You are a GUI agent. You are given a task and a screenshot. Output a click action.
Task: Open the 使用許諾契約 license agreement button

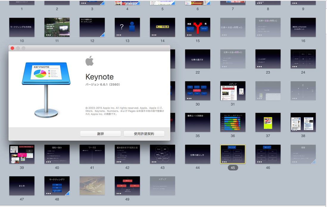[x=144, y=134]
